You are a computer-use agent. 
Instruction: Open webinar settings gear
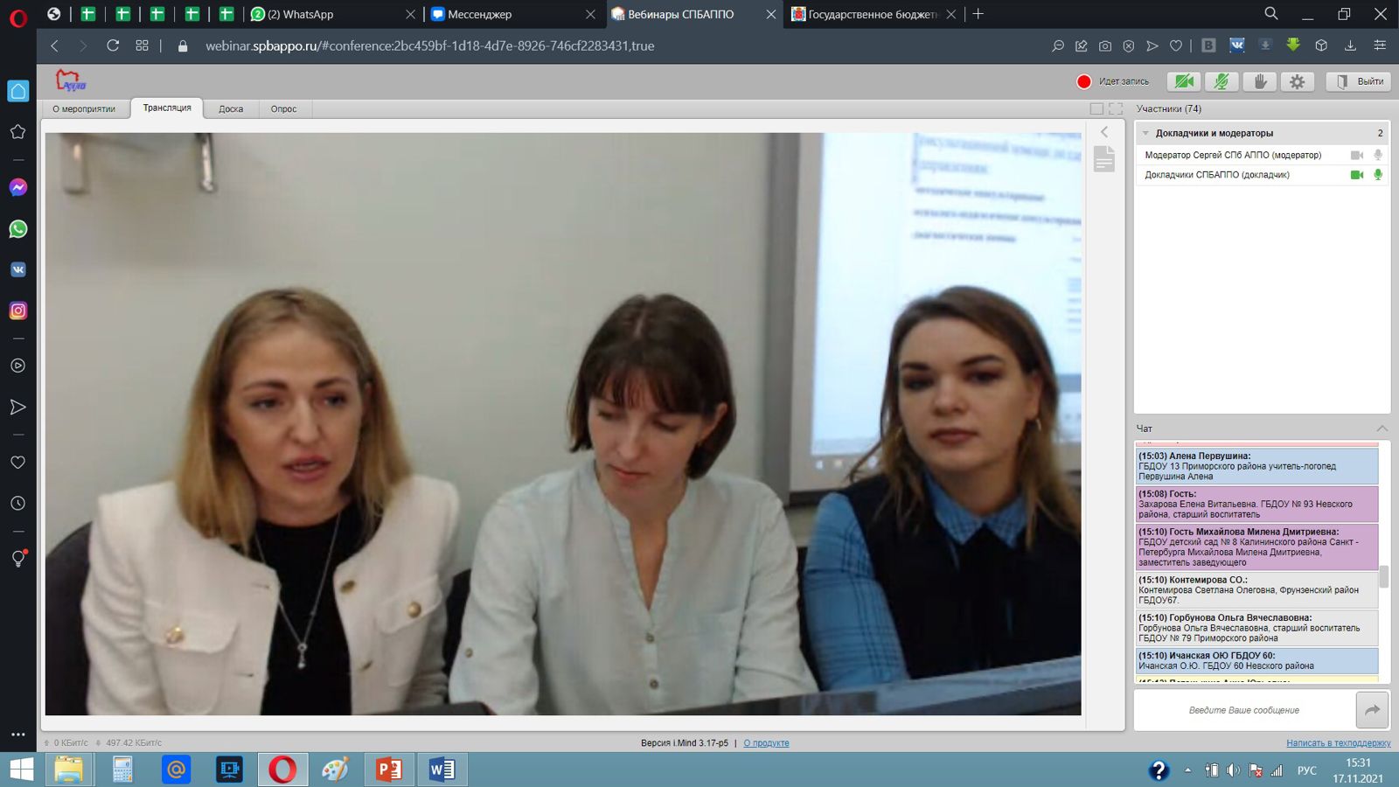[x=1298, y=81]
